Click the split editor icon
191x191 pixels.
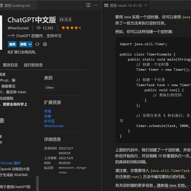(x=88, y=5)
